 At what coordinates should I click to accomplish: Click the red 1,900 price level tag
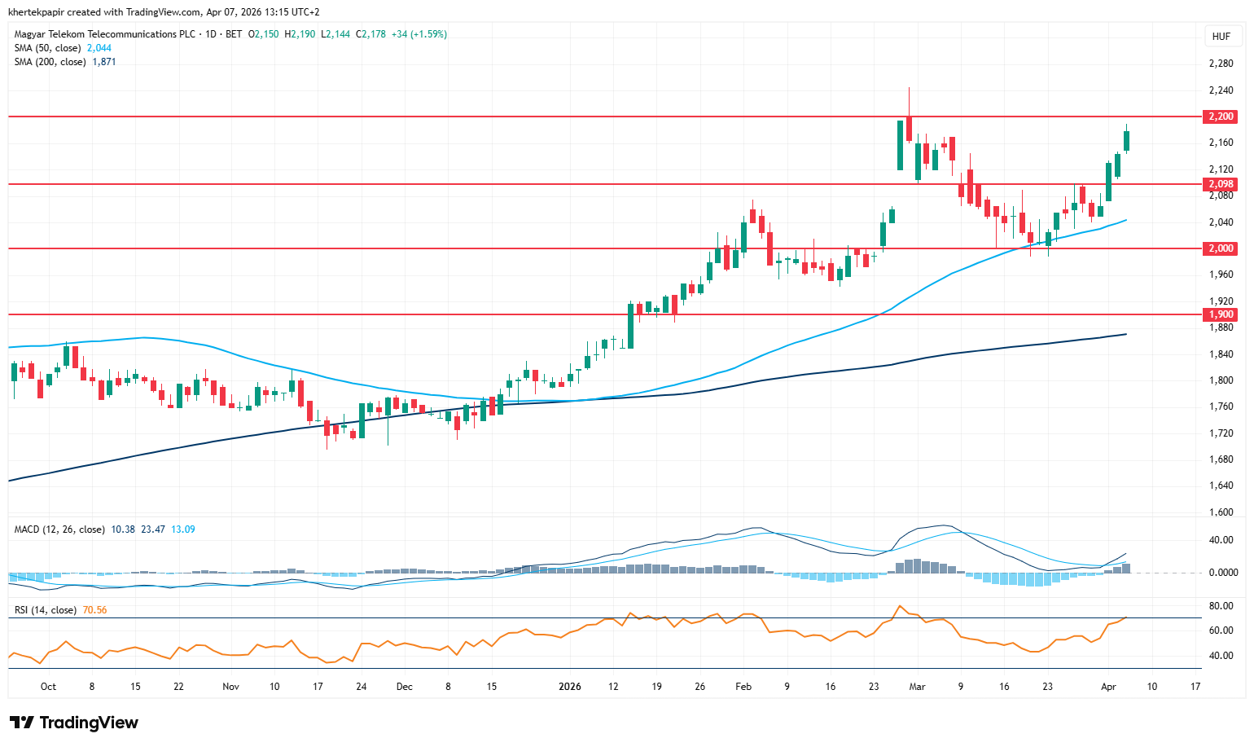coord(1221,314)
